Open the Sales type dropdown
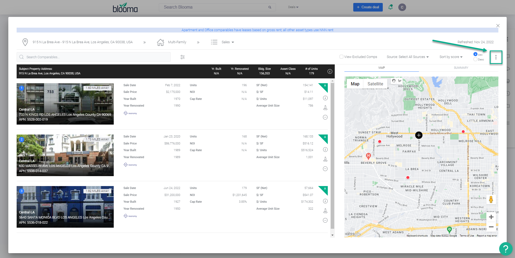The height and width of the screenshot is (258, 515). pos(228,42)
